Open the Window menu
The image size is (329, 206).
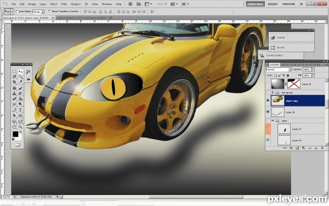(106, 4)
